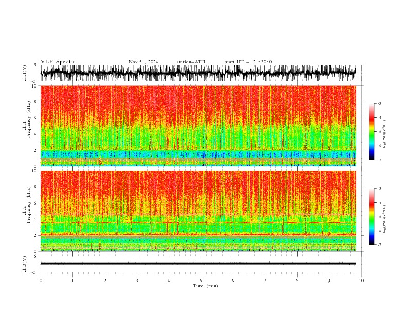
Task: Click the "-4" tick on ch.2 colorbar
Action: (x=379, y=203)
